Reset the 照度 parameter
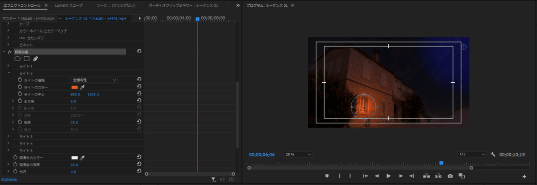Image resolution: width=537 pixels, height=185 pixels. click(x=139, y=122)
